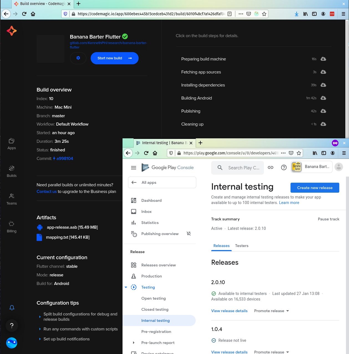Open Dashboard in Play Console menu
The width and height of the screenshot is (349, 354).
151,200
